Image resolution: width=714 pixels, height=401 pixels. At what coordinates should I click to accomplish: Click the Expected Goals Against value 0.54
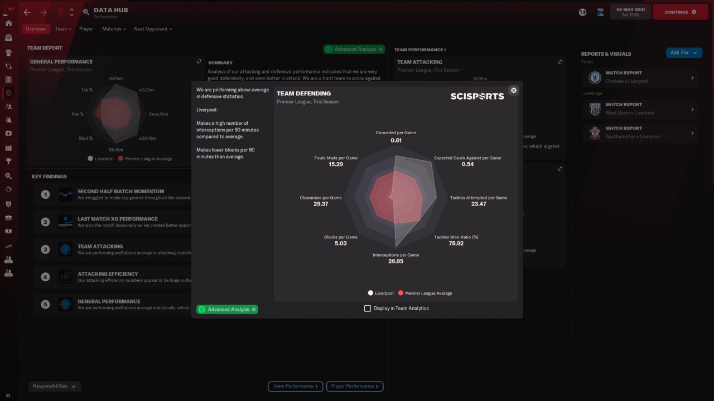tap(467, 164)
